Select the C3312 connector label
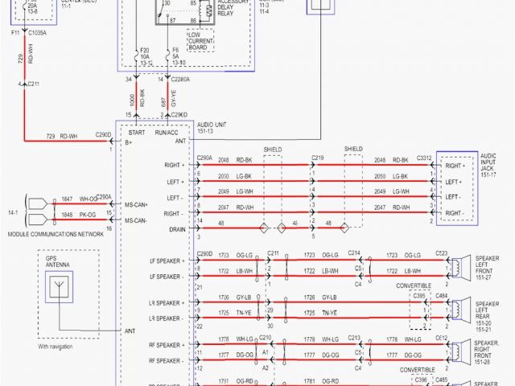 coord(423,158)
